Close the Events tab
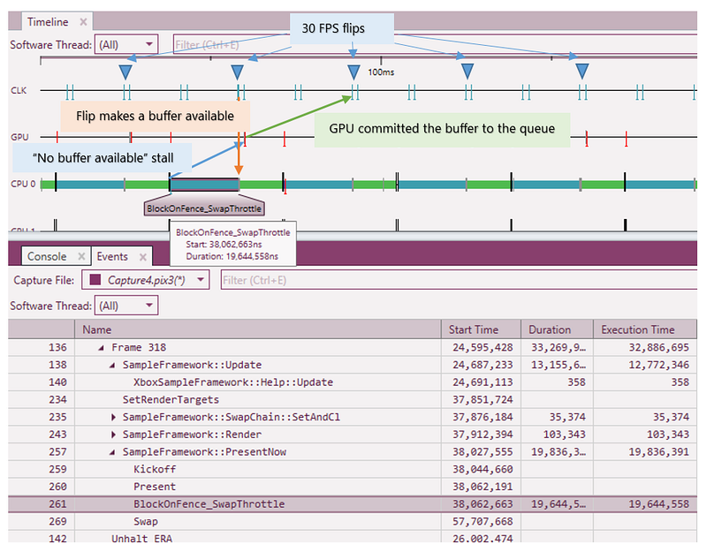 coord(142,257)
